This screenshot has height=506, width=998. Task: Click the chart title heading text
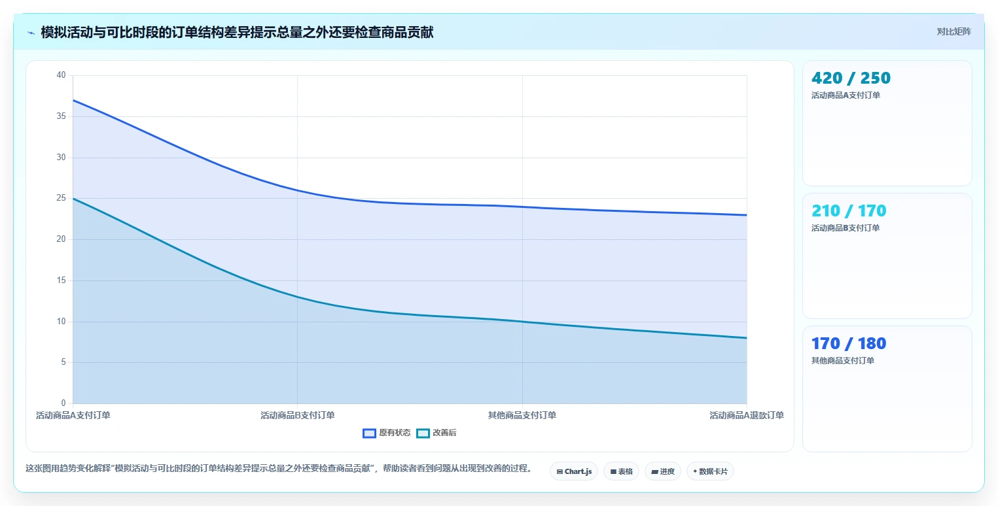pos(237,32)
